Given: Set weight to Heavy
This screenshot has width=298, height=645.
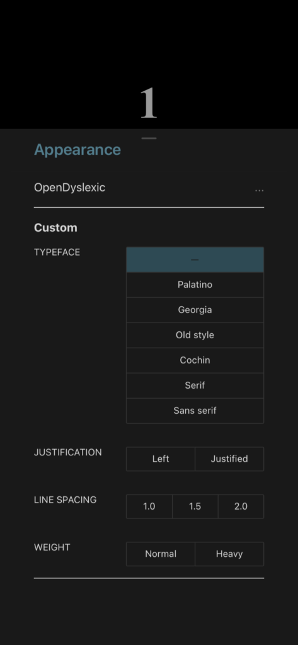Looking at the screenshot, I should pyautogui.click(x=229, y=554).
